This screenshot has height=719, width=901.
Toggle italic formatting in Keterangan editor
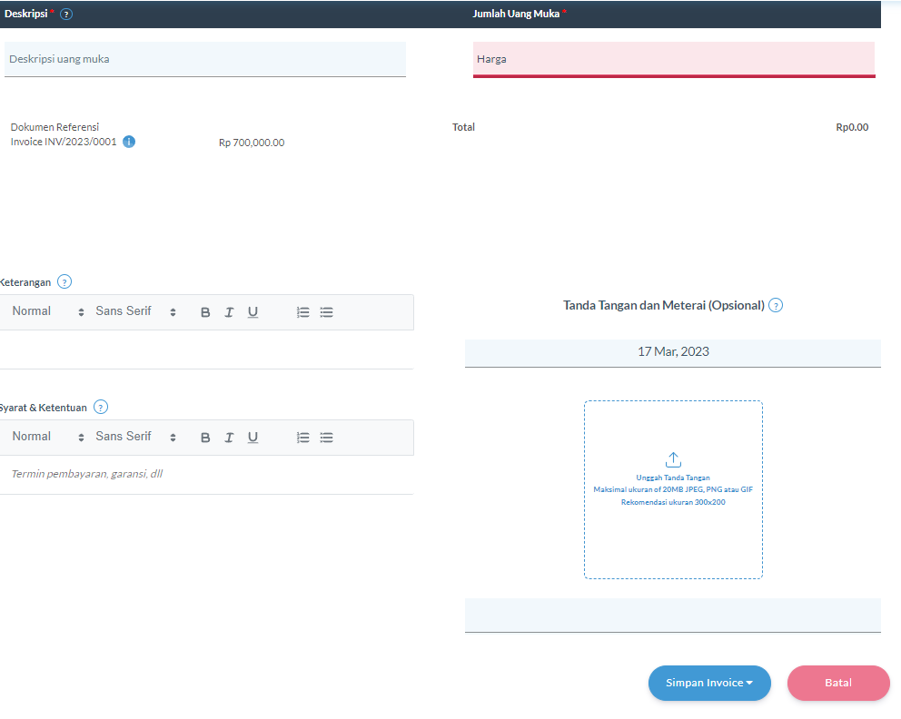coord(229,311)
